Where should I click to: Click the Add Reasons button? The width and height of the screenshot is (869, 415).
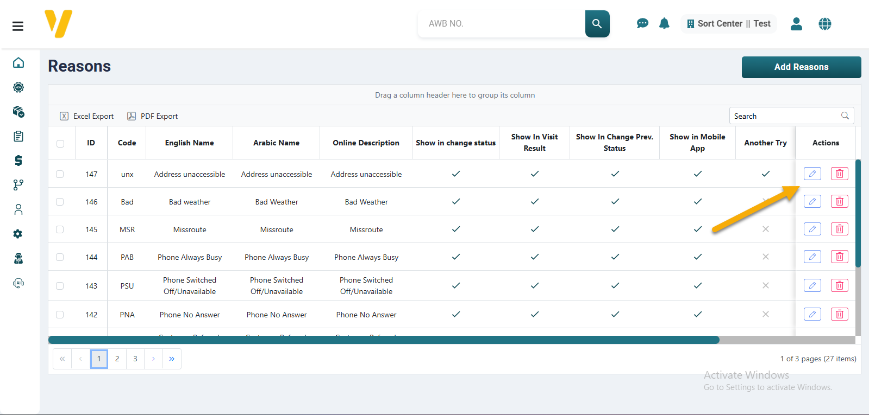801,67
